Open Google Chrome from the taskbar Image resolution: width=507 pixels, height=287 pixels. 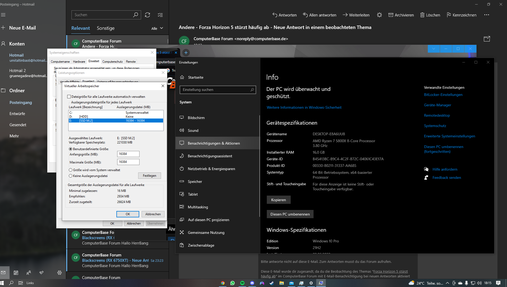[x=223, y=283]
